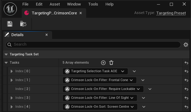Screen dimensions: 191x112
Task: Click the Require Lockable filter cube icon
Action: point(67,89)
